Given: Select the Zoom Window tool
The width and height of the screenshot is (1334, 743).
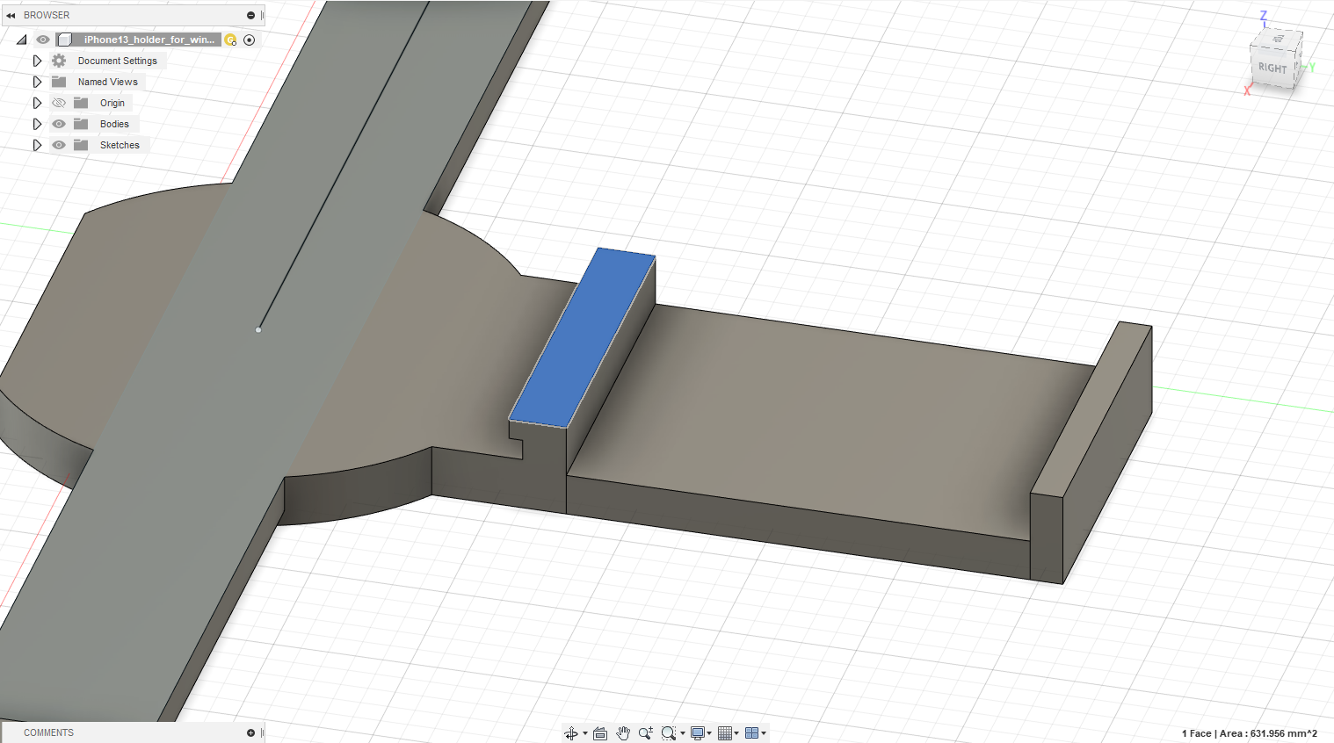Looking at the screenshot, I should [x=669, y=733].
